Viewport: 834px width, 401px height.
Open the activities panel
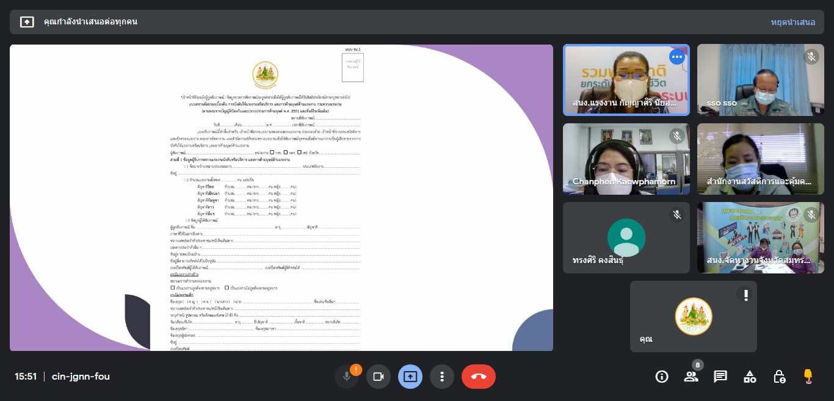point(750,377)
